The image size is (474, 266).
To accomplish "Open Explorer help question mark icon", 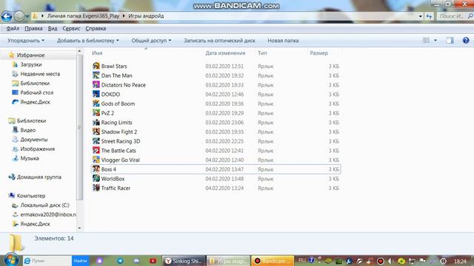I will click(466, 41).
